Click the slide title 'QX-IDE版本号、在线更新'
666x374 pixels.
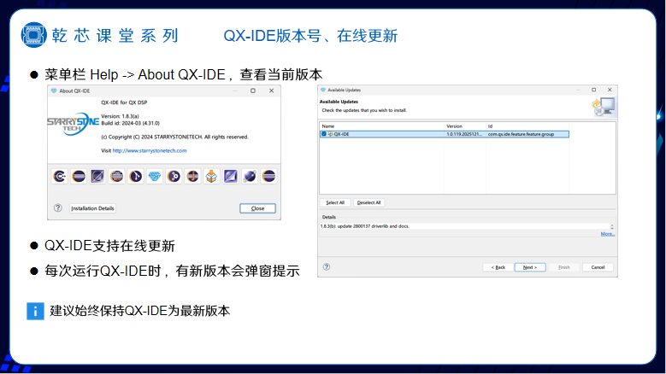point(310,36)
